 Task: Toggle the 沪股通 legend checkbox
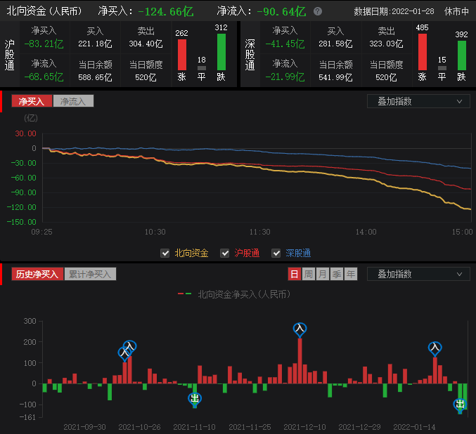click(x=225, y=253)
